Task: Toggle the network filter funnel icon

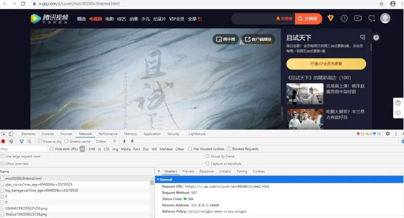Action: pyautogui.click(x=21, y=141)
